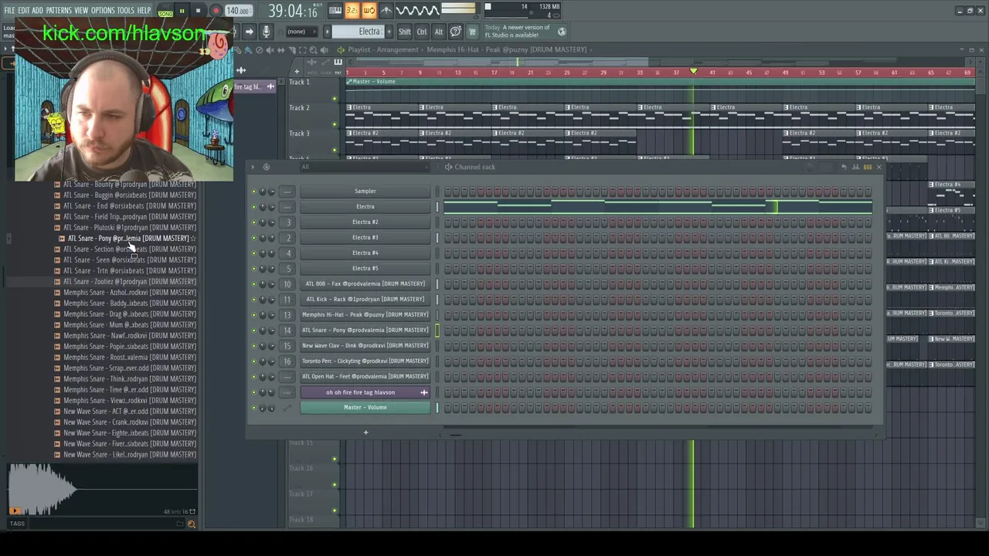Viewport: 989px width, 556px height.
Task: Open the help chat bubble icon
Action: tap(456, 32)
